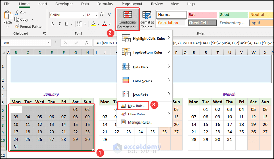Expand Icon Sets submenu arrow
Screen dimensions: 274x159
(x=169, y=94)
